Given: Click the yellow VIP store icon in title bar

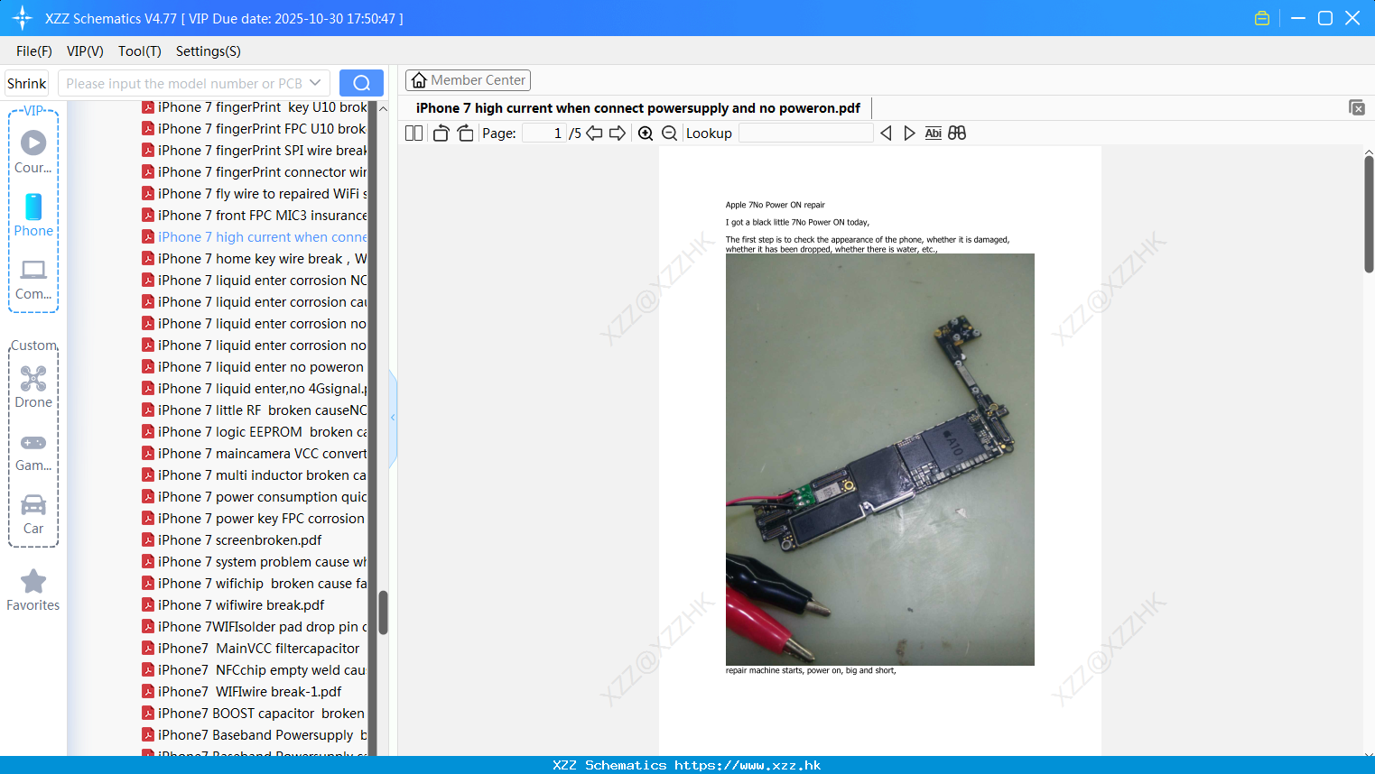Looking at the screenshot, I should click(1262, 18).
